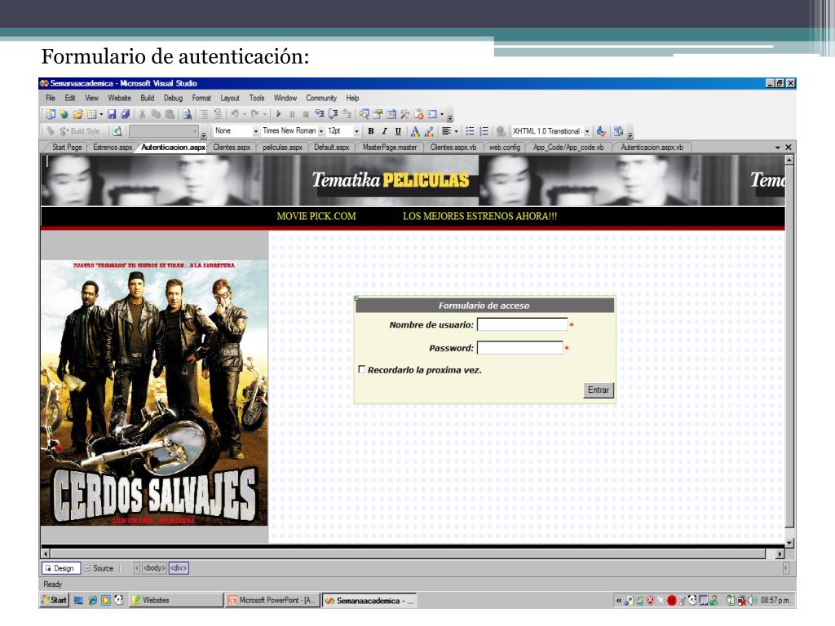Screen dimensions: 835x626
Task: Open the block format 'None' dropdown
Action: tap(256, 131)
